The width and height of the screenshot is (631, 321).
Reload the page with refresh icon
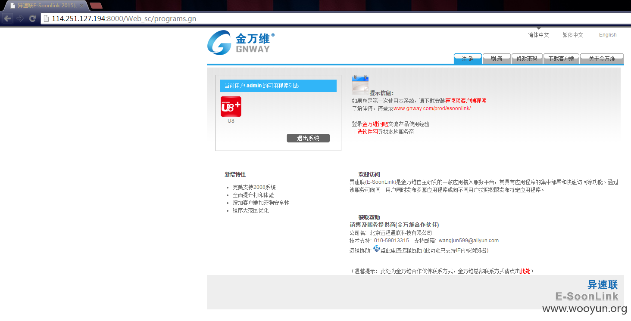click(32, 19)
